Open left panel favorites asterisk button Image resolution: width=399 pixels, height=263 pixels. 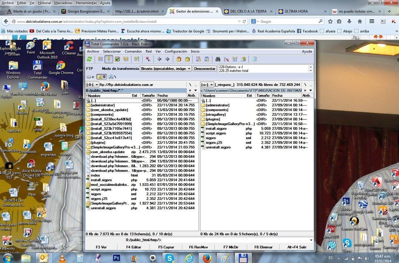190,90
